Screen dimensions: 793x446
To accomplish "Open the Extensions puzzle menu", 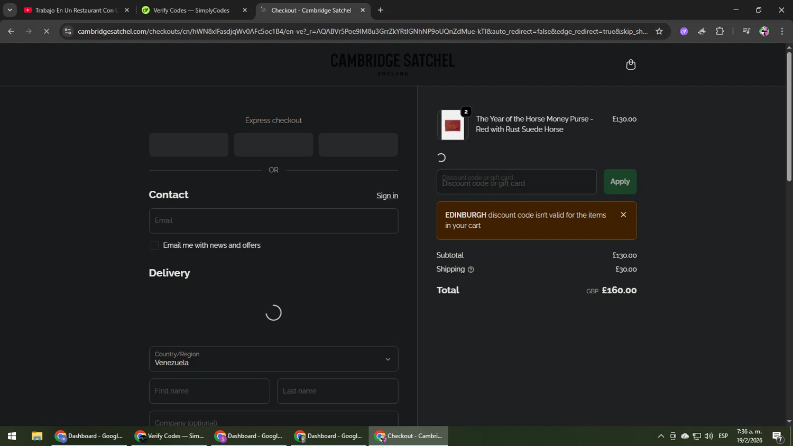I will (x=720, y=31).
